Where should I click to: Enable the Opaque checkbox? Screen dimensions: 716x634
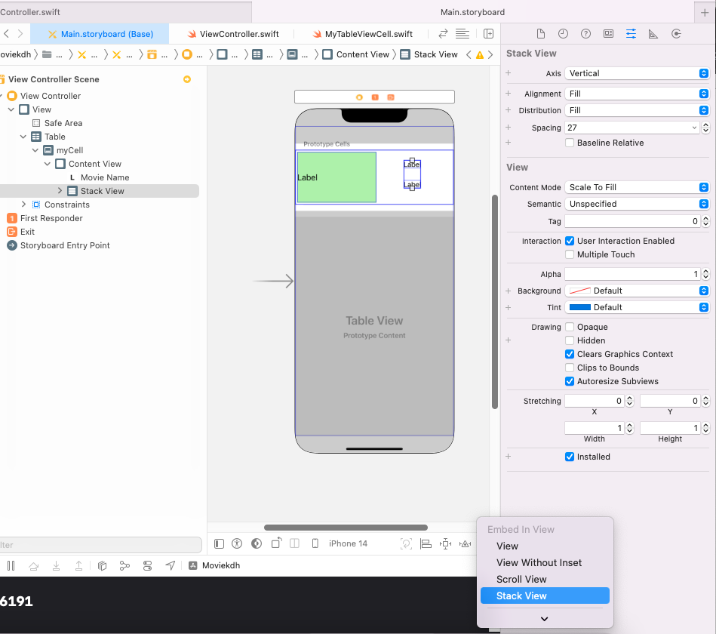coord(570,327)
